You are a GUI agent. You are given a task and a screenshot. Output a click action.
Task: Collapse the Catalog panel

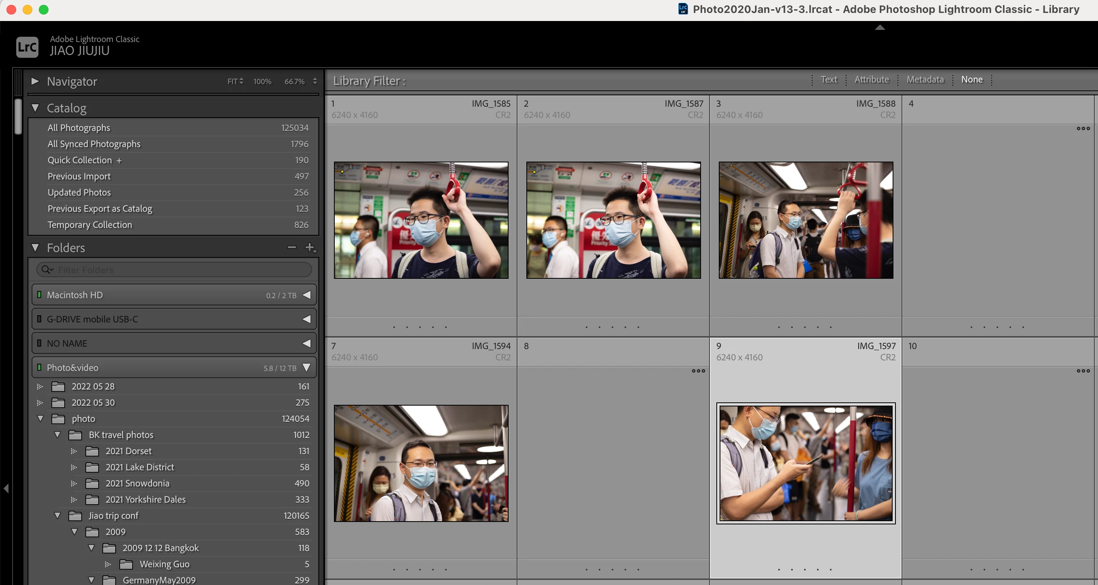point(35,108)
